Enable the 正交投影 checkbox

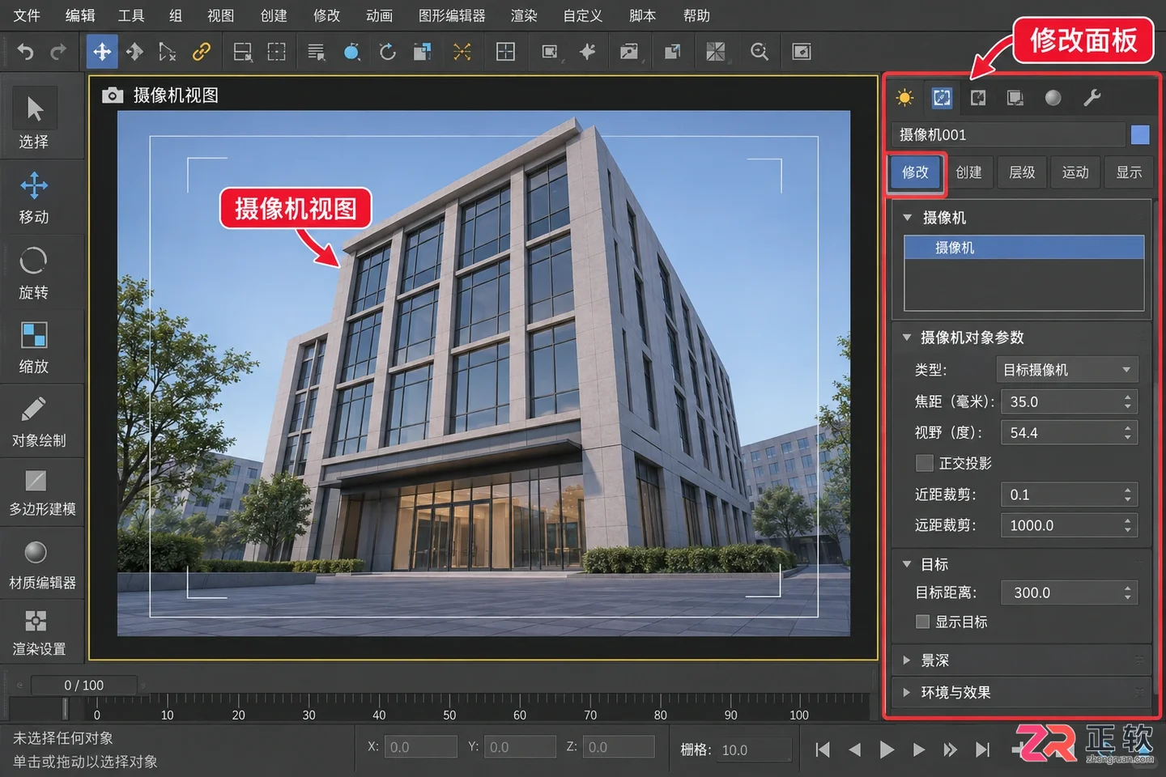click(x=924, y=463)
